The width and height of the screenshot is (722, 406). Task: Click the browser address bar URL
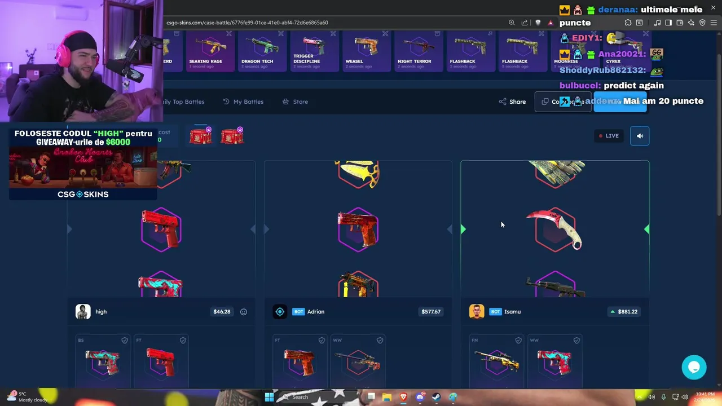[248, 23]
